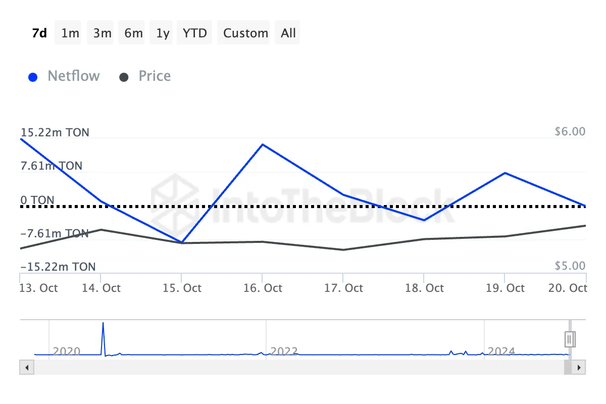Switch to YTD range
Screen dimensions: 606x404
(195, 33)
